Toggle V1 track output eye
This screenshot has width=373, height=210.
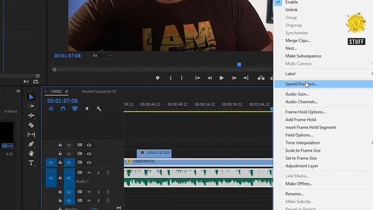pyautogui.click(x=89, y=163)
